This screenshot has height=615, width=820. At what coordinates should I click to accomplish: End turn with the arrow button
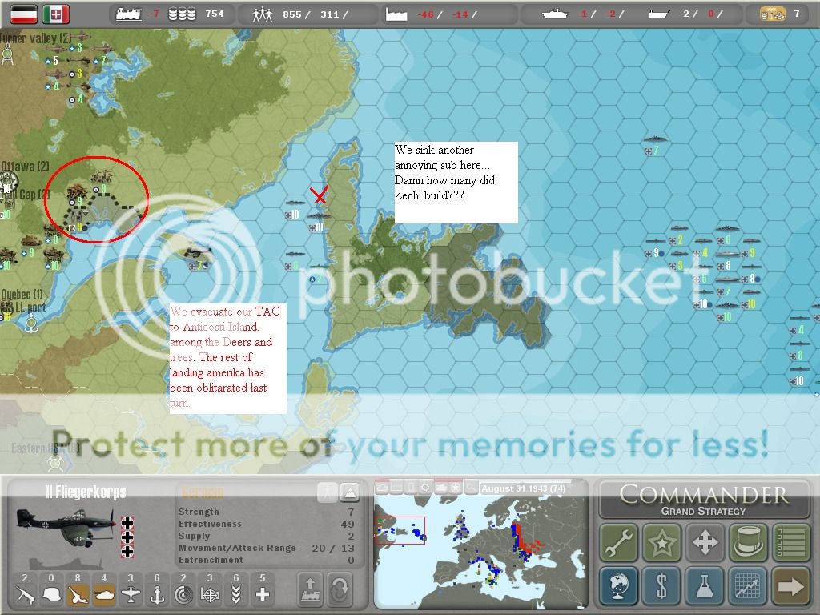(x=790, y=586)
